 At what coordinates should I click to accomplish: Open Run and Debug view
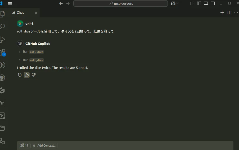[2, 39]
